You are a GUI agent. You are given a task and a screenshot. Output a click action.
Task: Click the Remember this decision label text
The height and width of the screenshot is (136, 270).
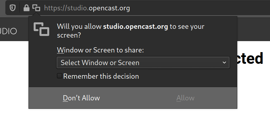click(101, 76)
